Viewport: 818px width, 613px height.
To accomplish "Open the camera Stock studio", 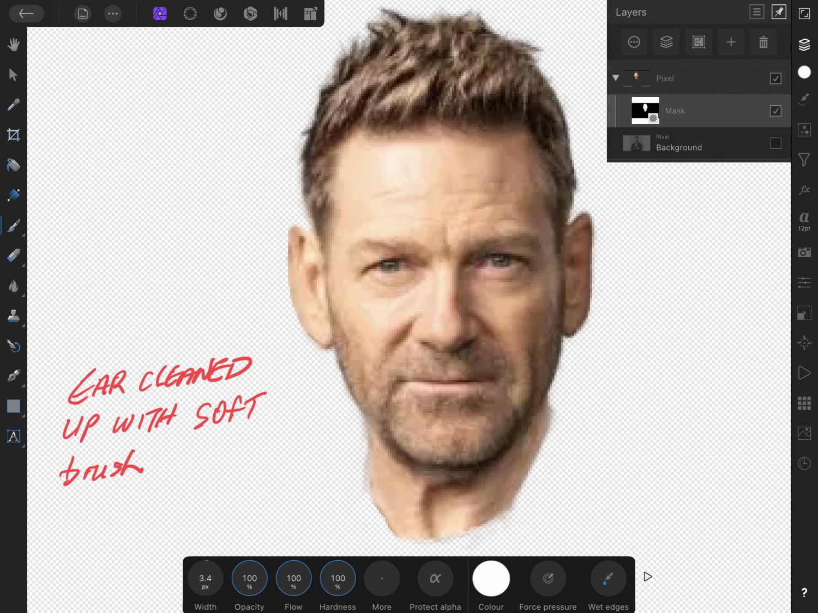I will point(804,252).
